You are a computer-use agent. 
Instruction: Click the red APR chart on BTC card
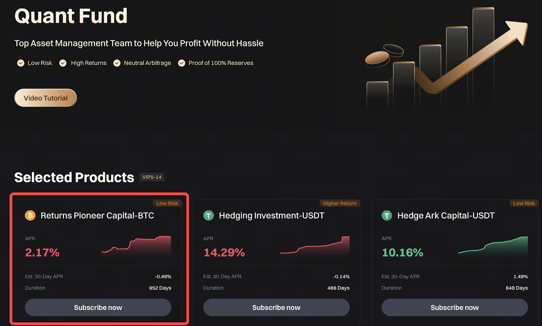(x=137, y=246)
